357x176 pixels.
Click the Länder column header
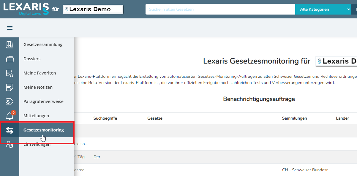pos(342,118)
